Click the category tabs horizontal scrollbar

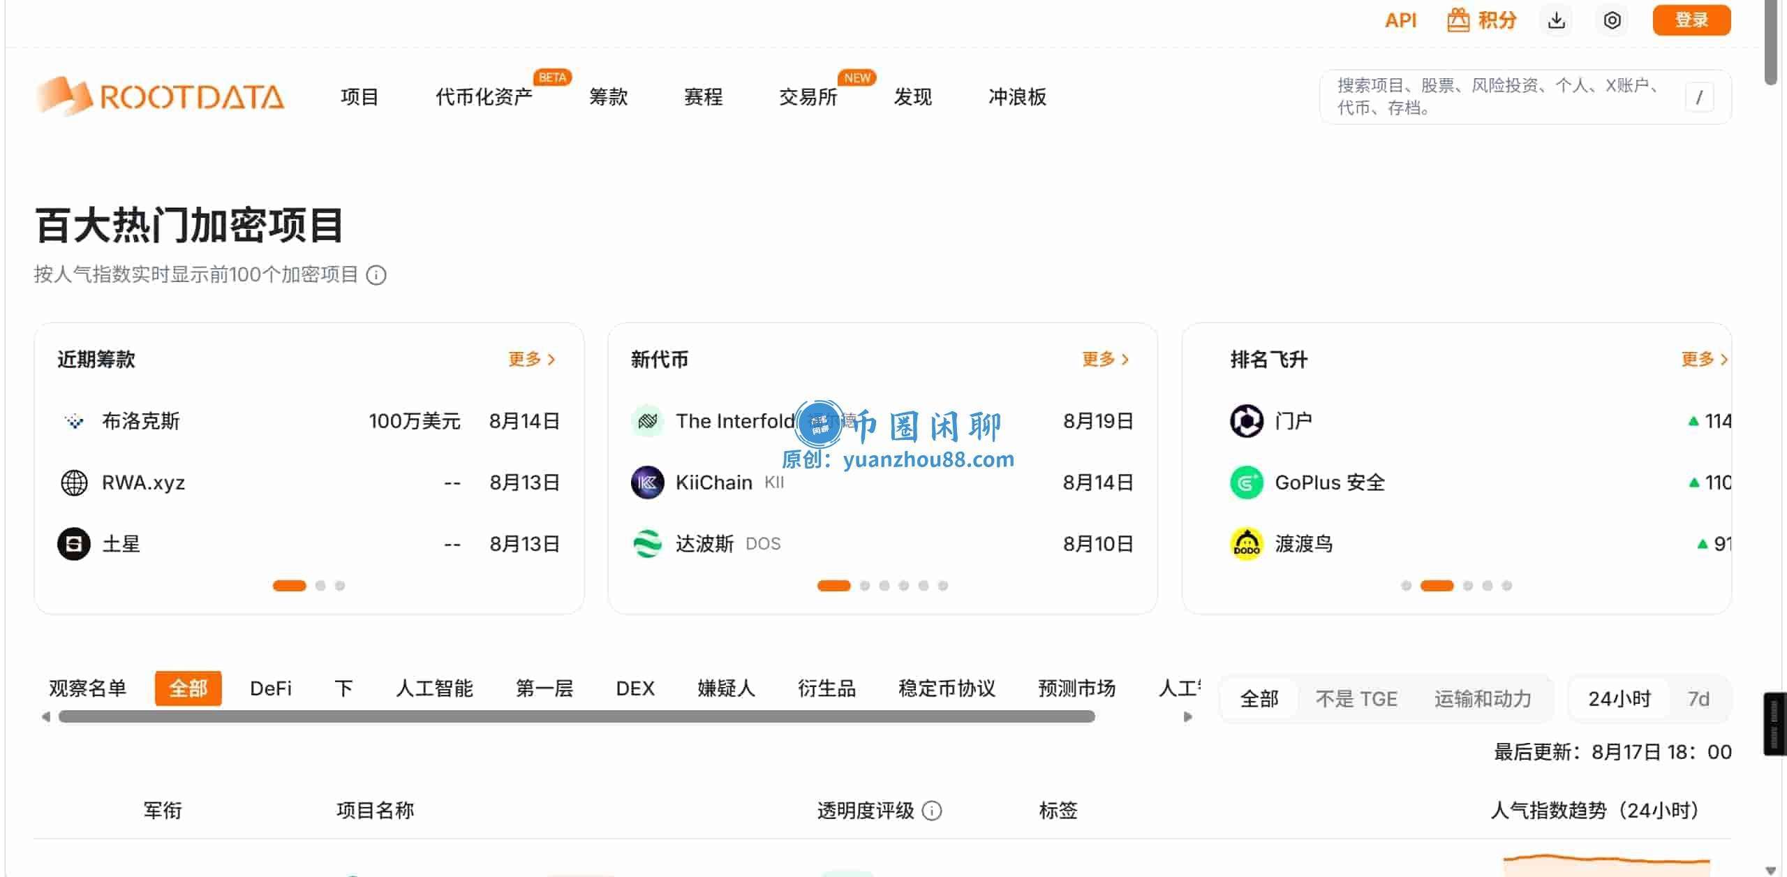pyautogui.click(x=577, y=717)
